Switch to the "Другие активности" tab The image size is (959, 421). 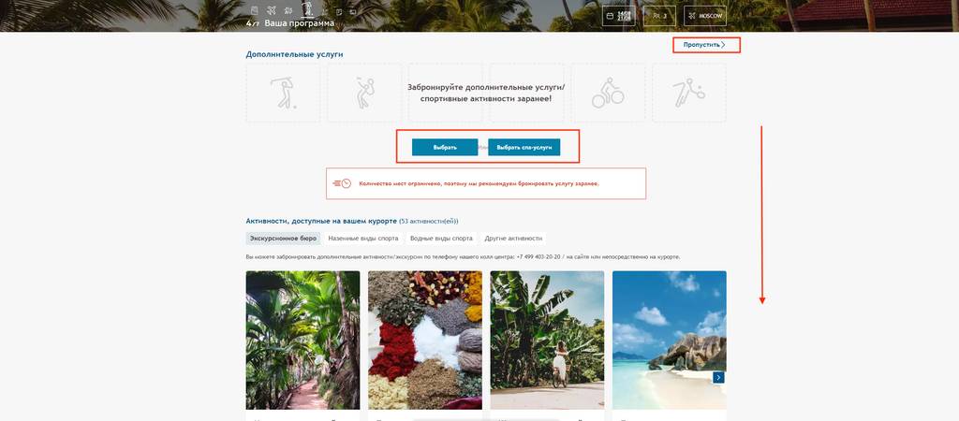(513, 239)
